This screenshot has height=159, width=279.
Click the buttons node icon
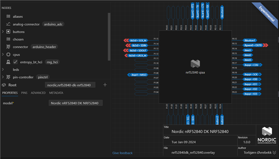pyautogui.click(x=8, y=32)
